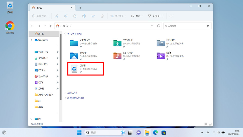
Task: Click the Cut scissors icon in toolbar
Action: tap(57, 16)
